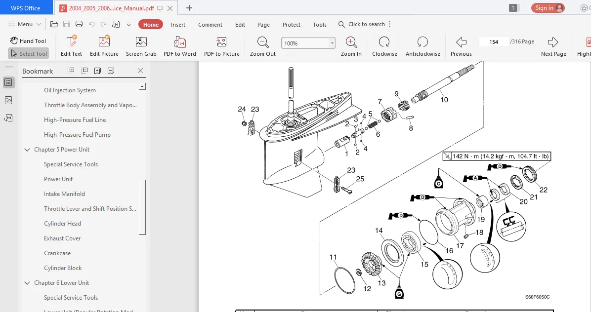Click the Sign in button

click(548, 8)
